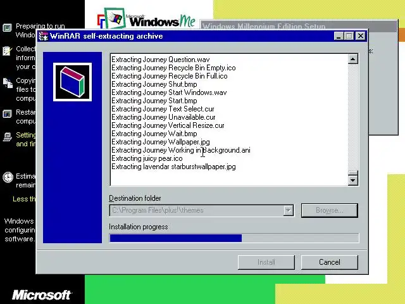The width and height of the screenshot is (405, 304).
Task: Select line 'Extracting lavendar starburstwallpaper.jpg'
Action: (173, 167)
